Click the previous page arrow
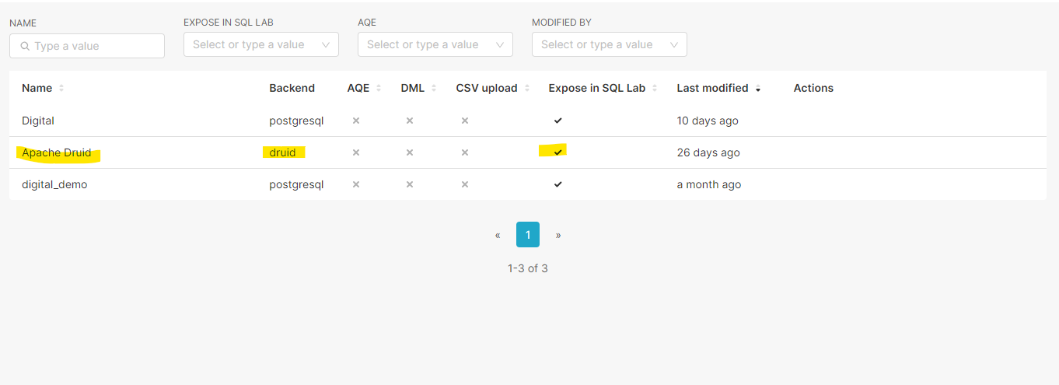This screenshot has height=385, width=1059. pyautogui.click(x=498, y=235)
